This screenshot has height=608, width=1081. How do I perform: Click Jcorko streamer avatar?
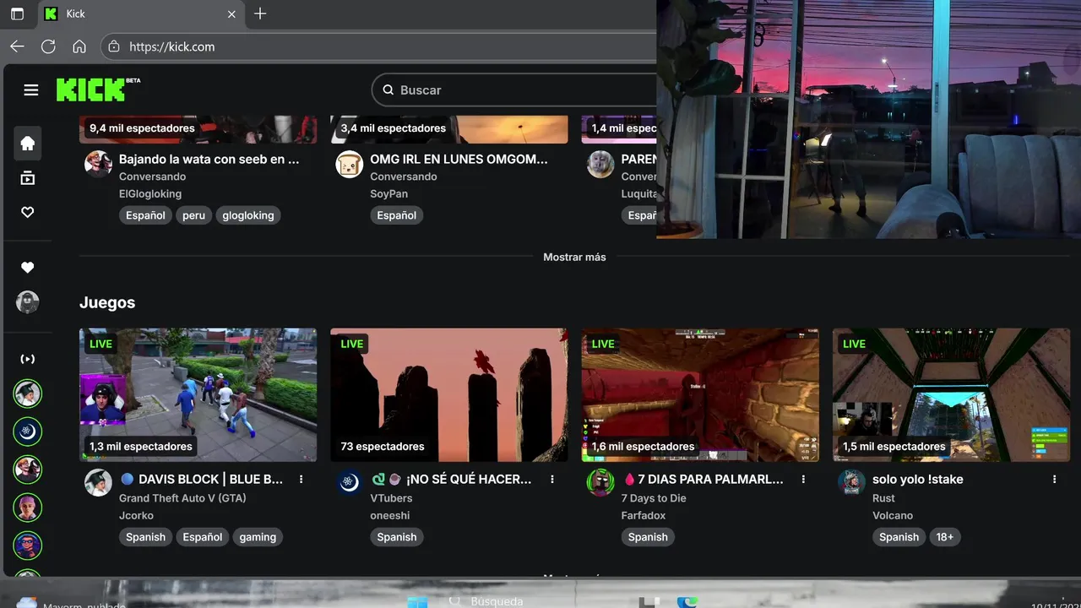tap(99, 483)
